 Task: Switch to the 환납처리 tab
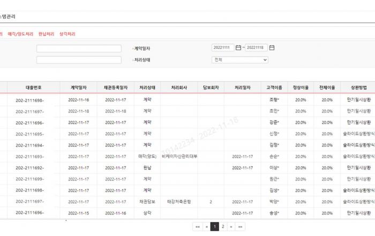click(x=46, y=34)
